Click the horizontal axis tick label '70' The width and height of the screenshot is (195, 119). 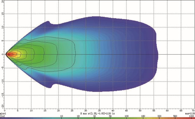pyautogui.click(x=193, y=110)
